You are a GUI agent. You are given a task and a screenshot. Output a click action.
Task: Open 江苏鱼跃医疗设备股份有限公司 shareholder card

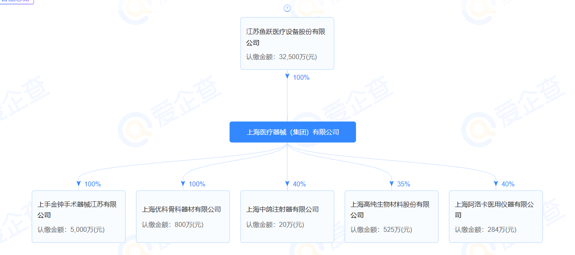pos(287,43)
